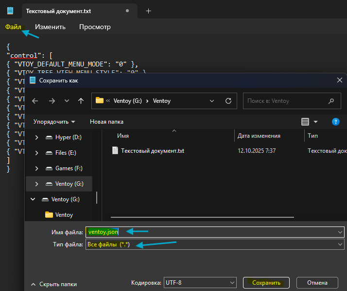Click the Back arrow in Save dialog
The height and width of the screenshot is (291, 347).
[35, 101]
